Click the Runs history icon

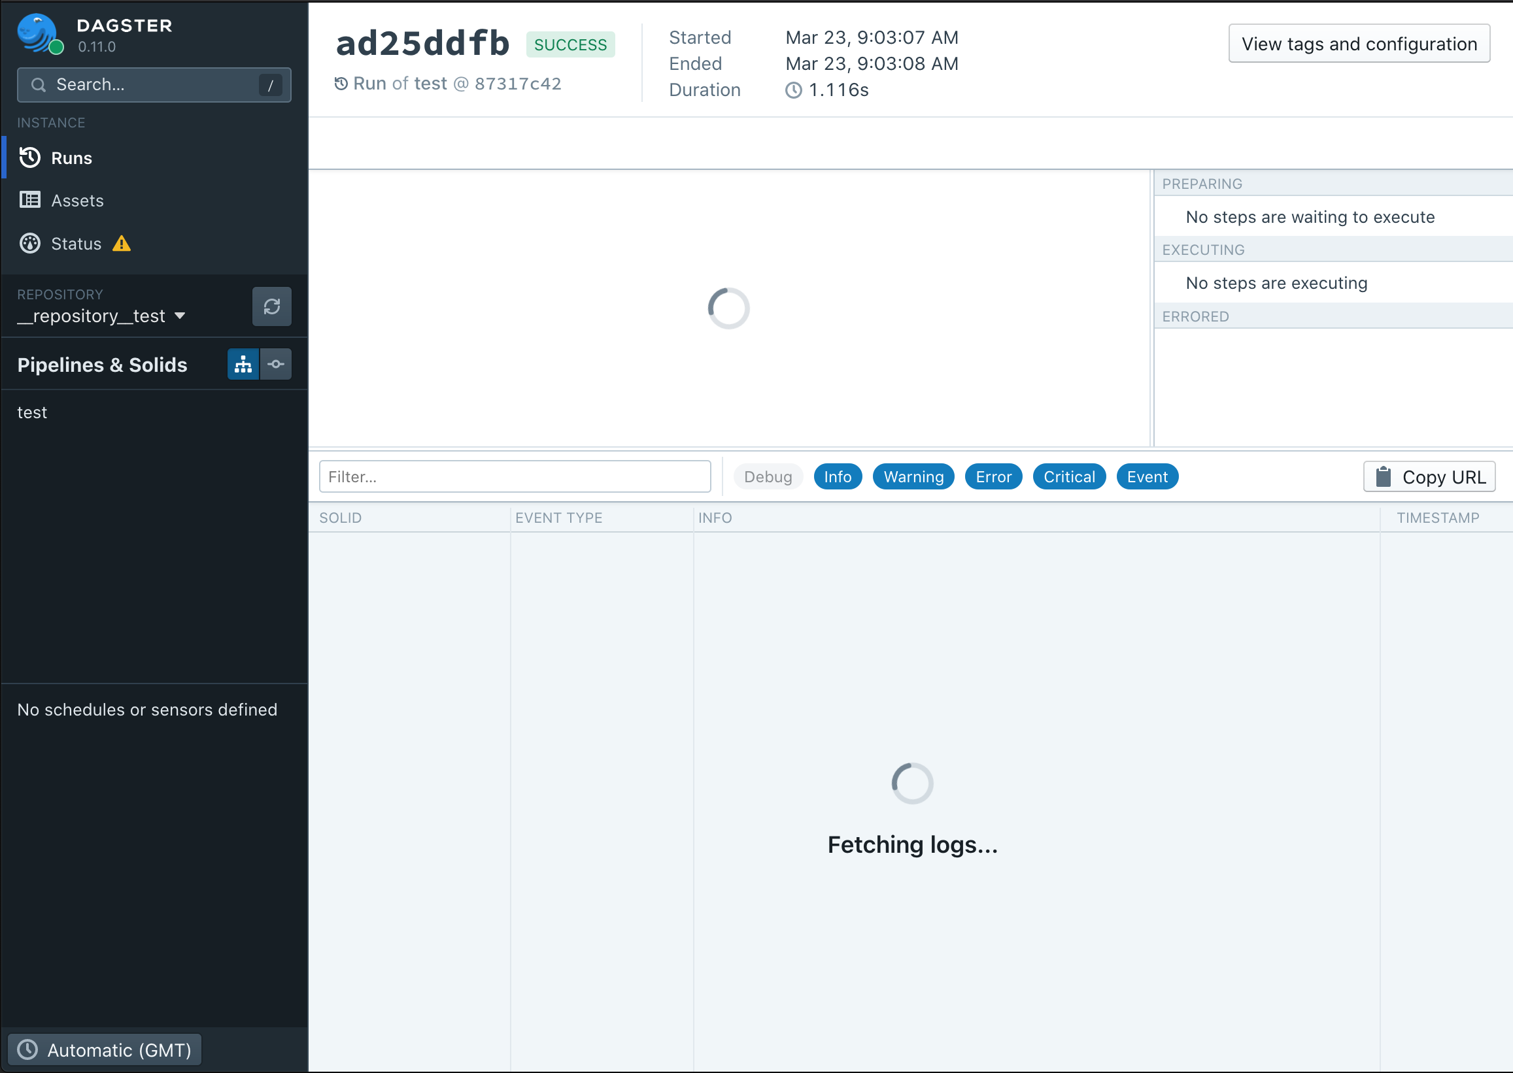(29, 158)
